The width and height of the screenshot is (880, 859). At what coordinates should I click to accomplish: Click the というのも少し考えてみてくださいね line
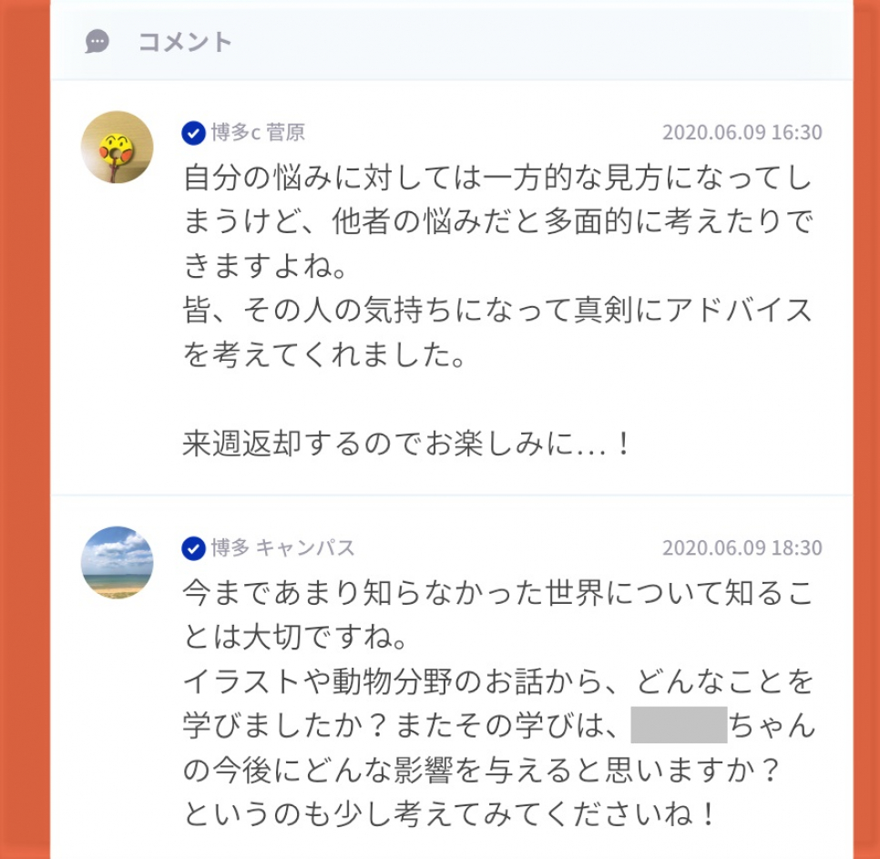(x=449, y=814)
